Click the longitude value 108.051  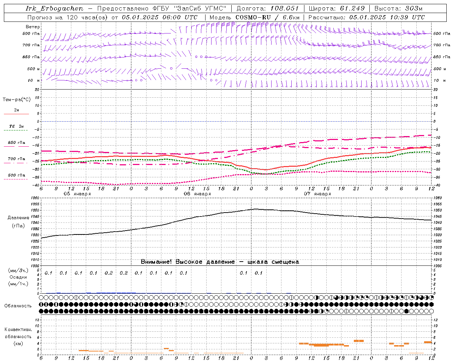click(285, 8)
